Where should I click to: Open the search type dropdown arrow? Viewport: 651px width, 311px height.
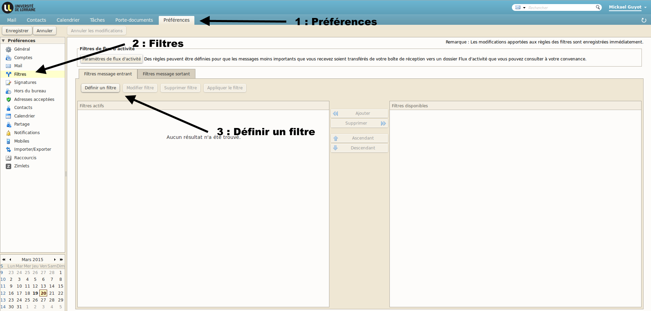pyautogui.click(x=524, y=7)
